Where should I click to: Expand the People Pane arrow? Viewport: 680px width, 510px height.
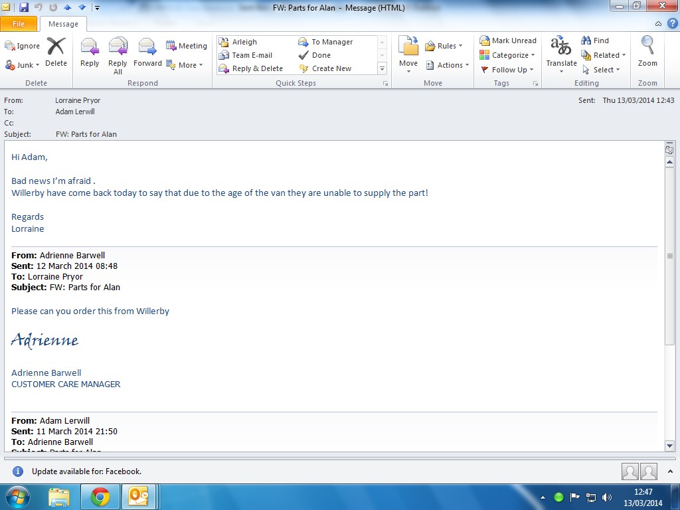[670, 471]
